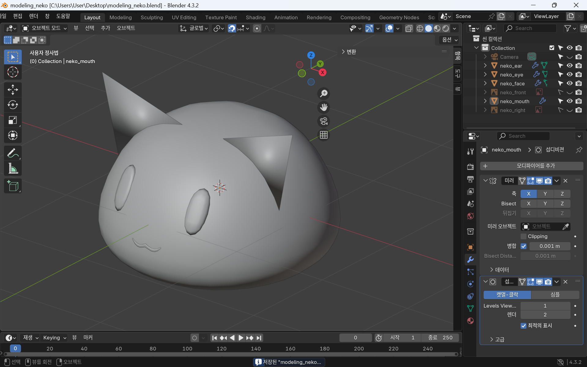587x367 pixels.
Task: Uncheck the merge (병합) checkbox
Action: 523,246
